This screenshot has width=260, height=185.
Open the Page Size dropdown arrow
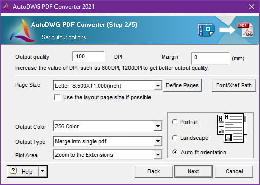[x=158, y=85]
